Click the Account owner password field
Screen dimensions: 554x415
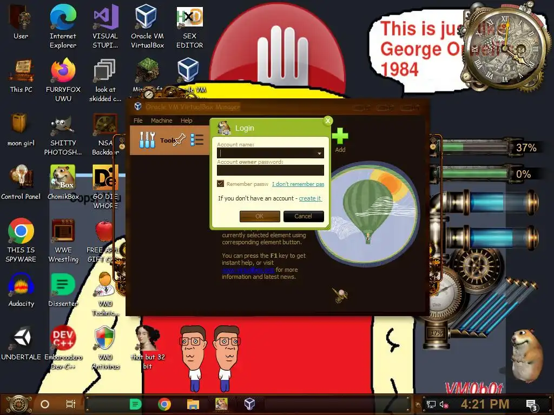point(271,170)
